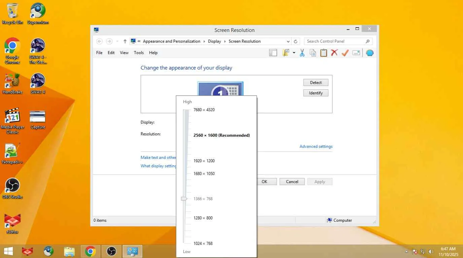Confirm with the OK button

266,182
